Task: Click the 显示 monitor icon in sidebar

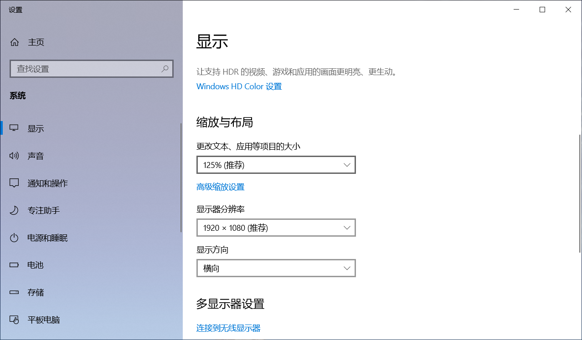Action: click(15, 128)
